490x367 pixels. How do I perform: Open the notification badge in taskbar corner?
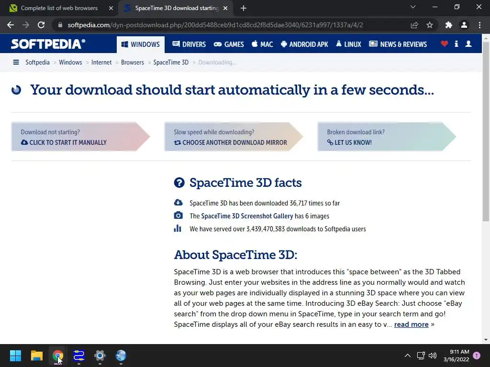[x=477, y=356]
